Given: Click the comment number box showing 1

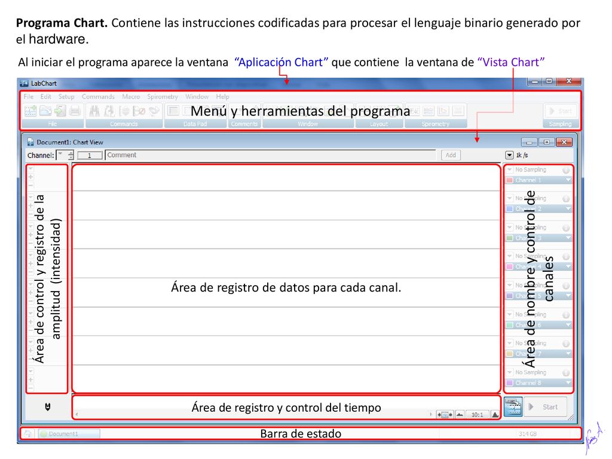Looking at the screenshot, I should pos(90,155).
